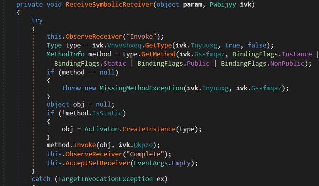Click the try keyword
Screen dimensions: 319x186
click(x=37, y=20)
